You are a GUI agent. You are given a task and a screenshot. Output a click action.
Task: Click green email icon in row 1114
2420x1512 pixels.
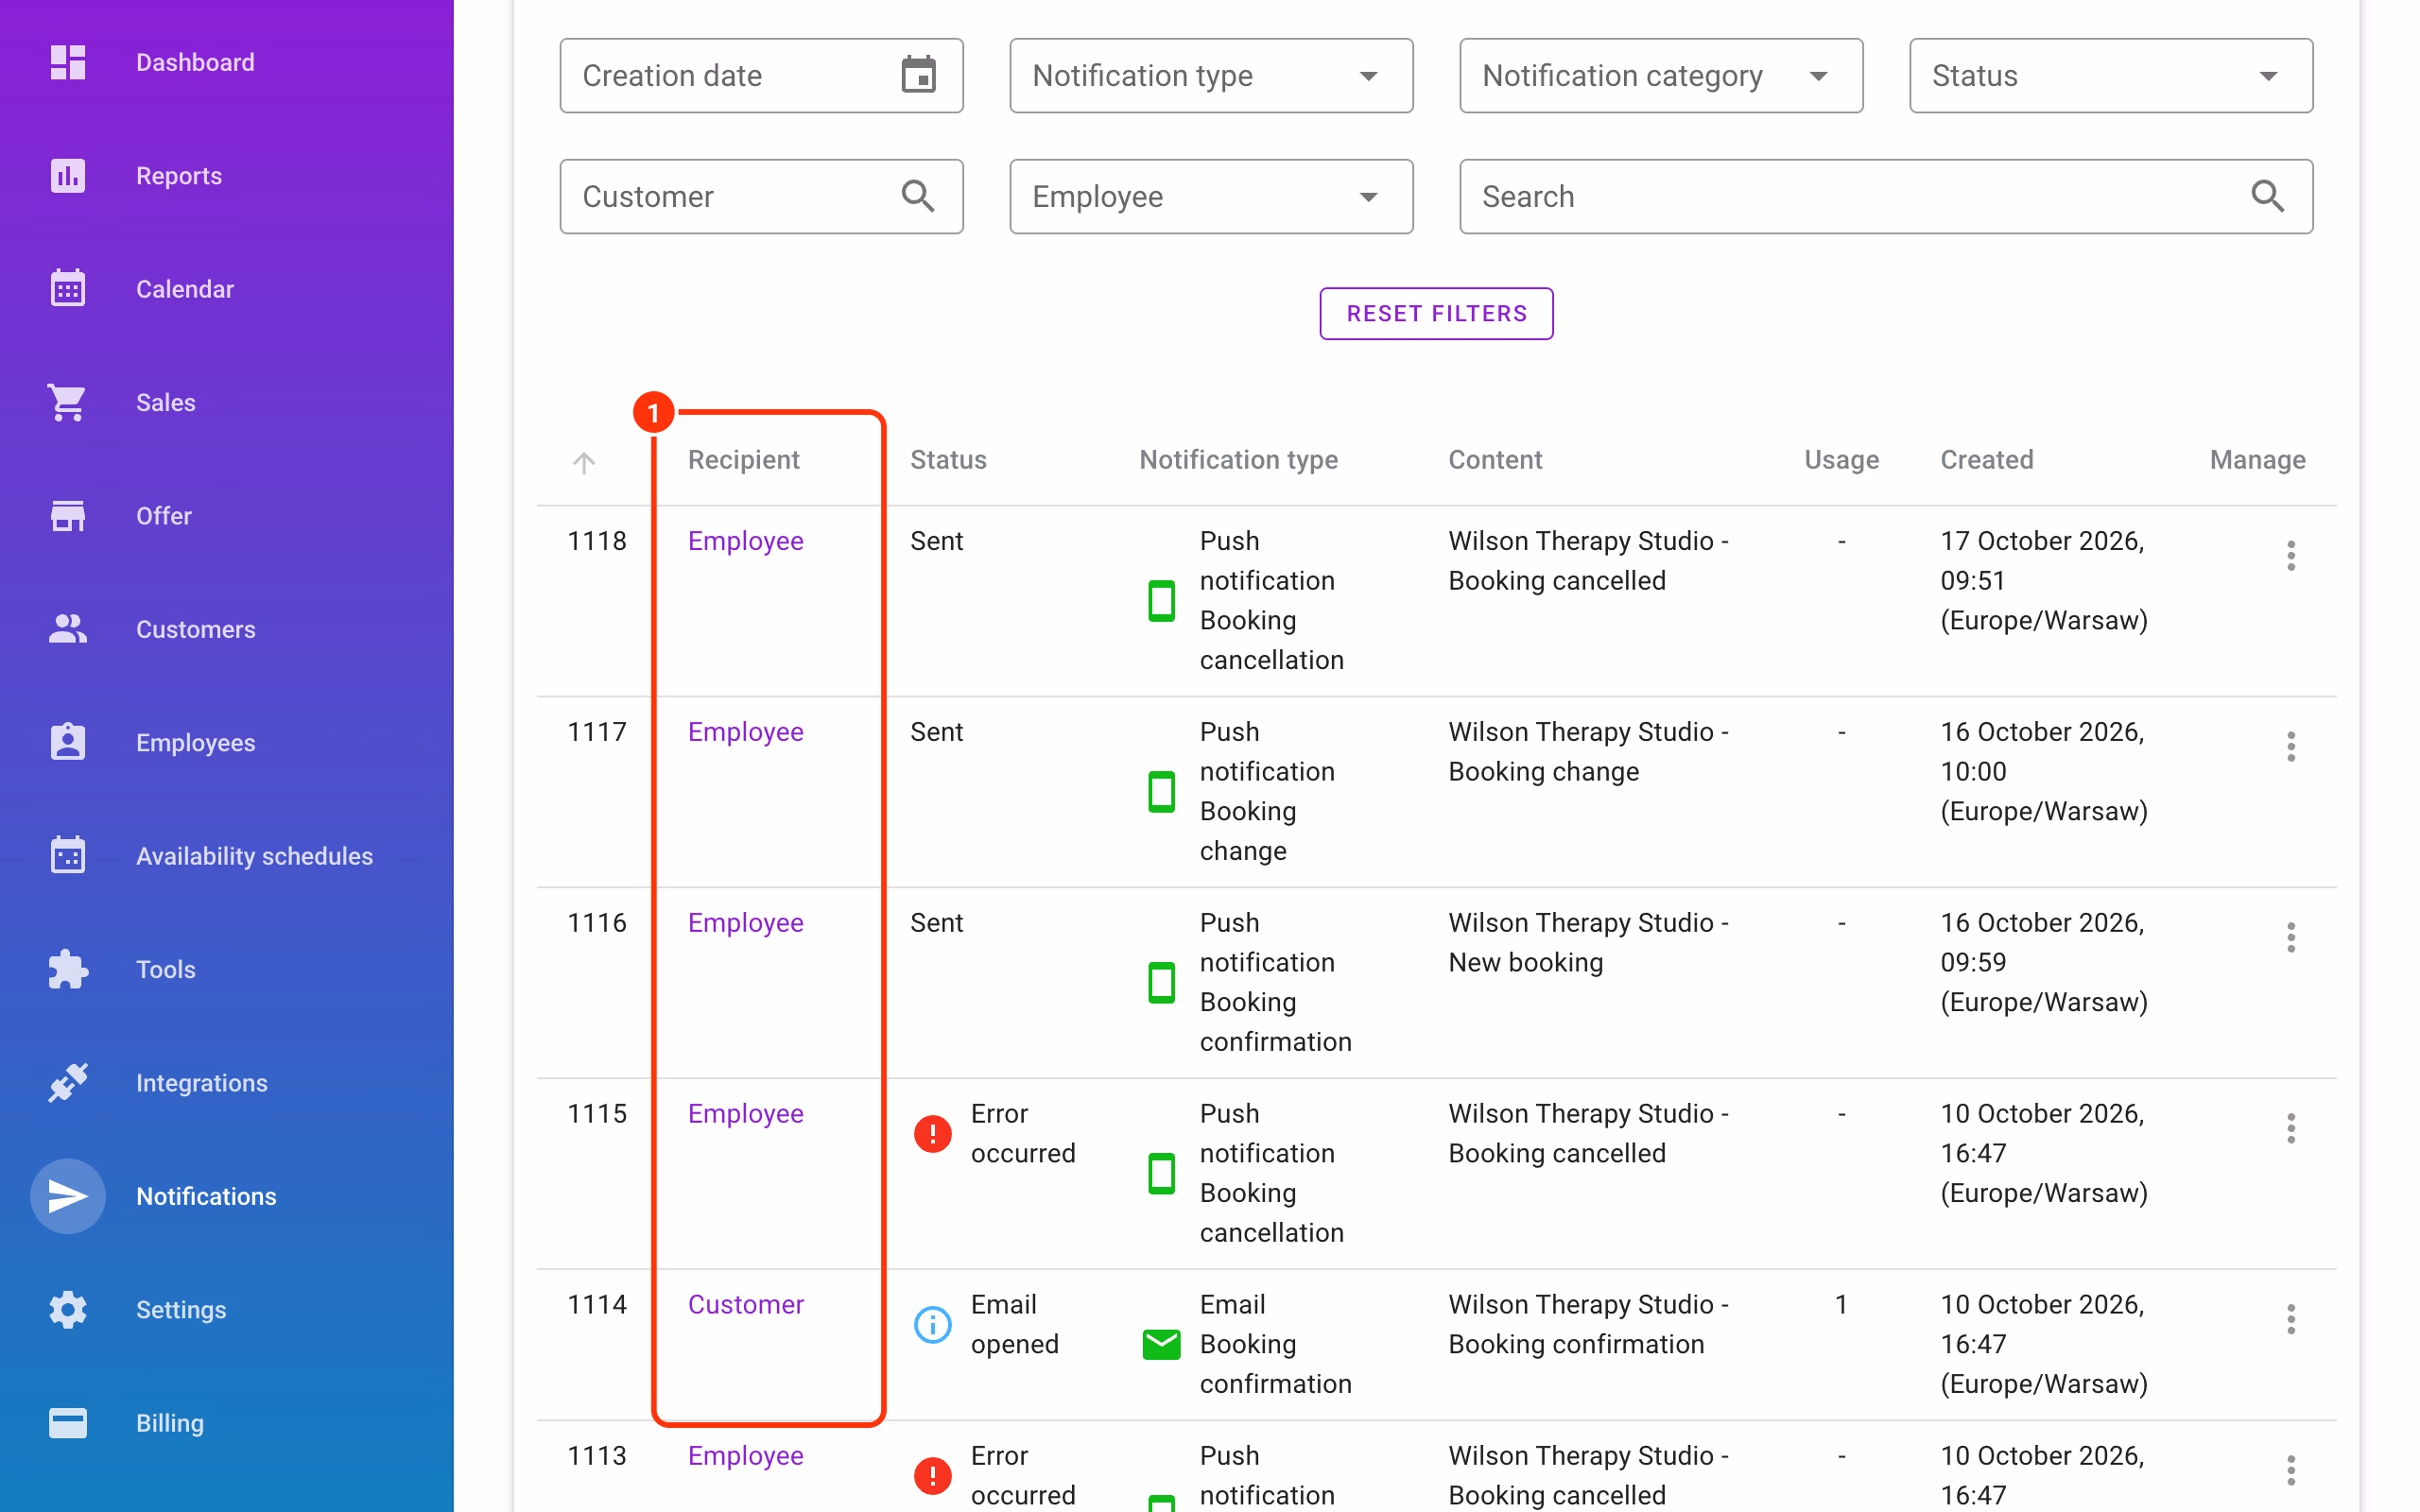point(1161,1344)
